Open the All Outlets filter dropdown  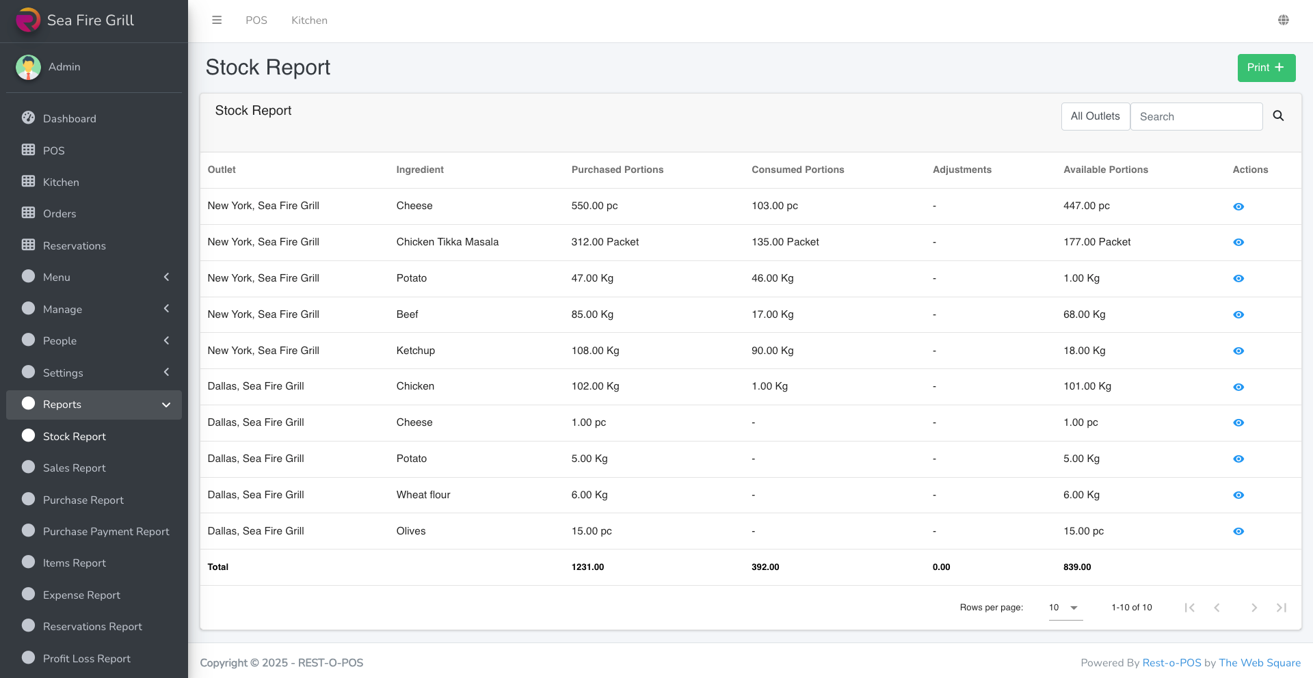(x=1095, y=116)
